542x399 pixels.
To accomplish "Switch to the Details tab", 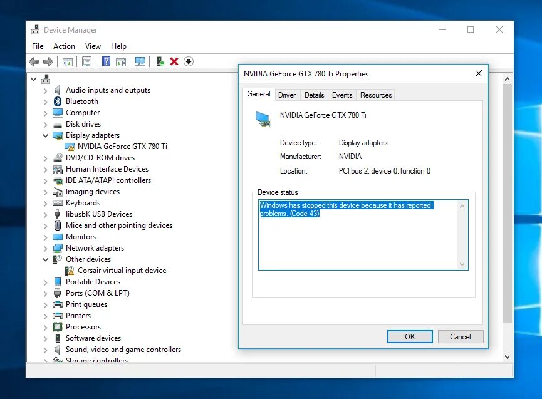I will (x=314, y=95).
